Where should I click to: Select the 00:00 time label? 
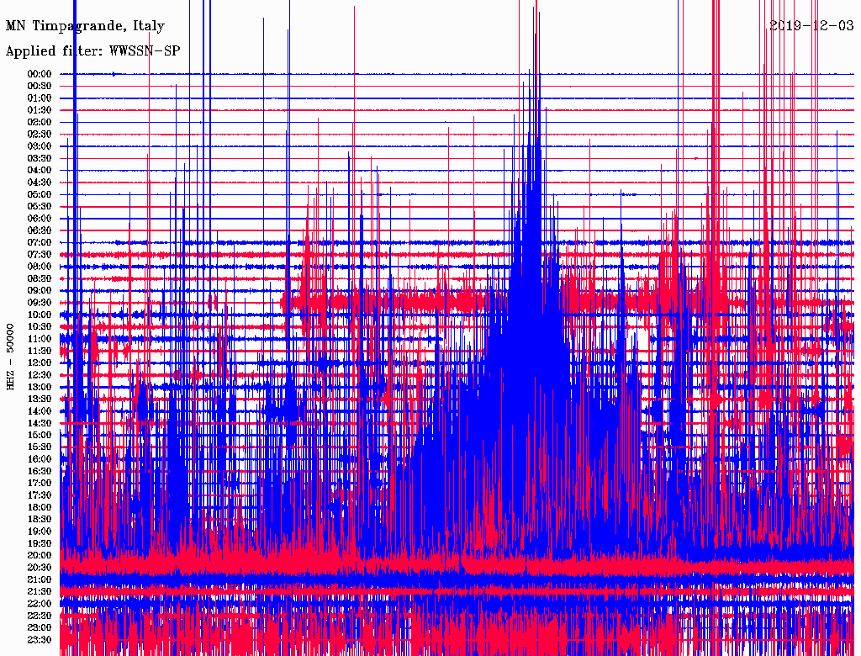[40, 74]
